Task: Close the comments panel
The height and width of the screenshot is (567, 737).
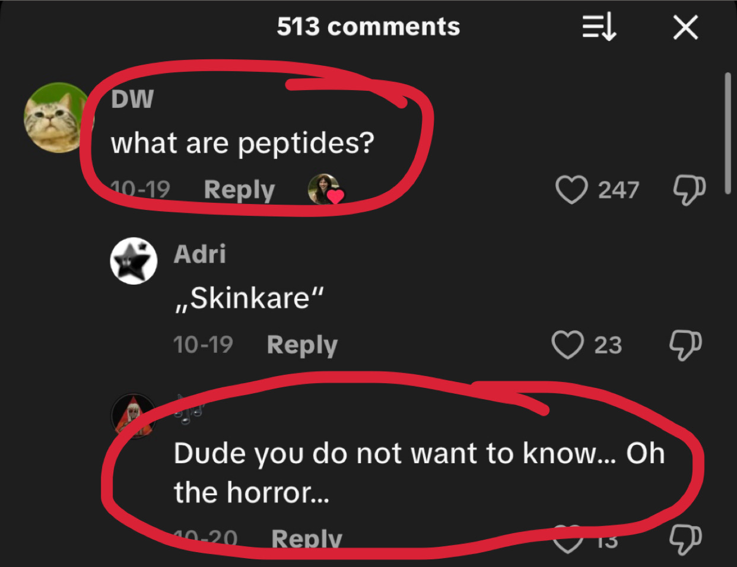Action: (x=685, y=27)
